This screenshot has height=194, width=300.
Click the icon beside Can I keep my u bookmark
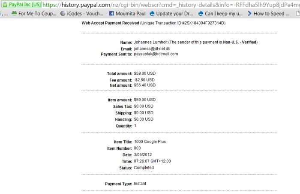pos(200,13)
